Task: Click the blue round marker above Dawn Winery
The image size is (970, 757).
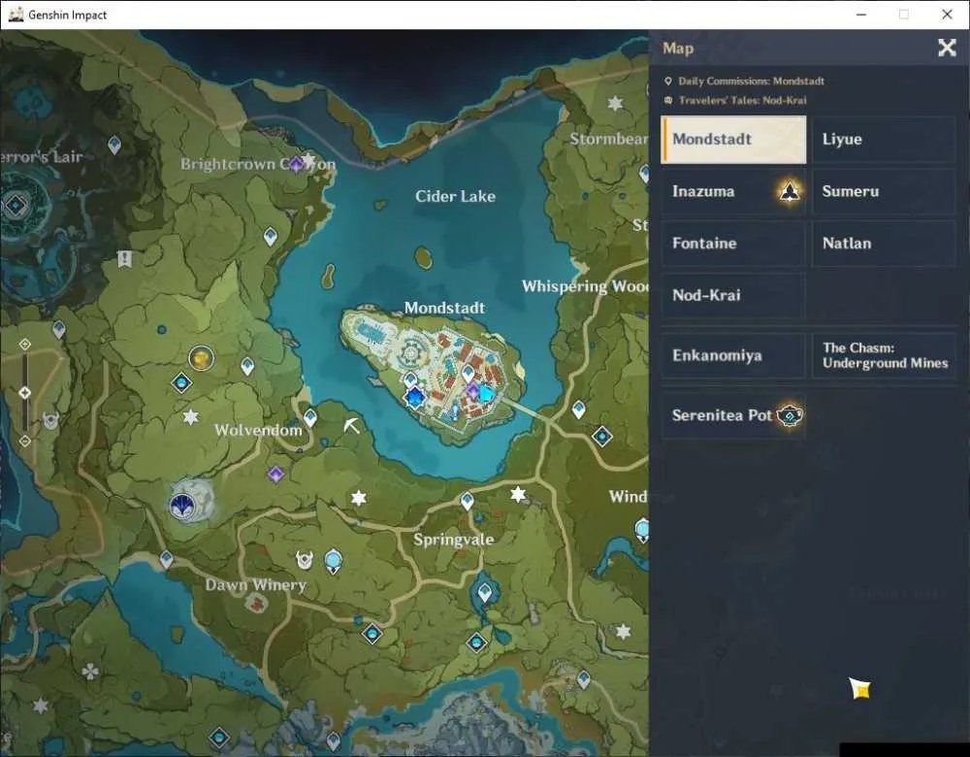Action: point(334,561)
